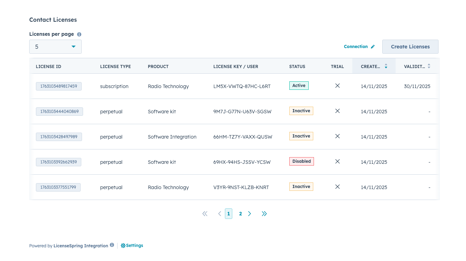The image size is (466, 261).
Task: Click the Active status badge
Action: [299, 86]
